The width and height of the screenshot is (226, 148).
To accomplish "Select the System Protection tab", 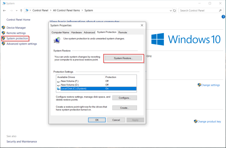I will click(107, 32).
